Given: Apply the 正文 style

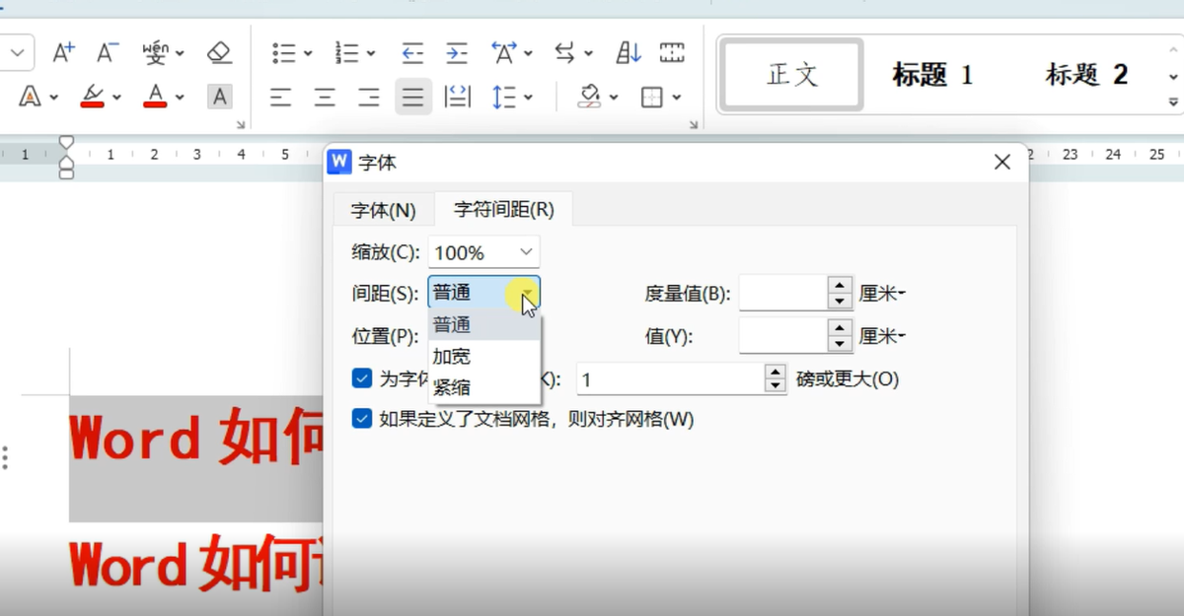Looking at the screenshot, I should [792, 75].
